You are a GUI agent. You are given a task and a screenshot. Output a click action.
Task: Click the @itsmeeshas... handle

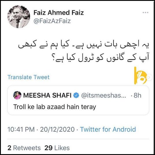(104, 95)
